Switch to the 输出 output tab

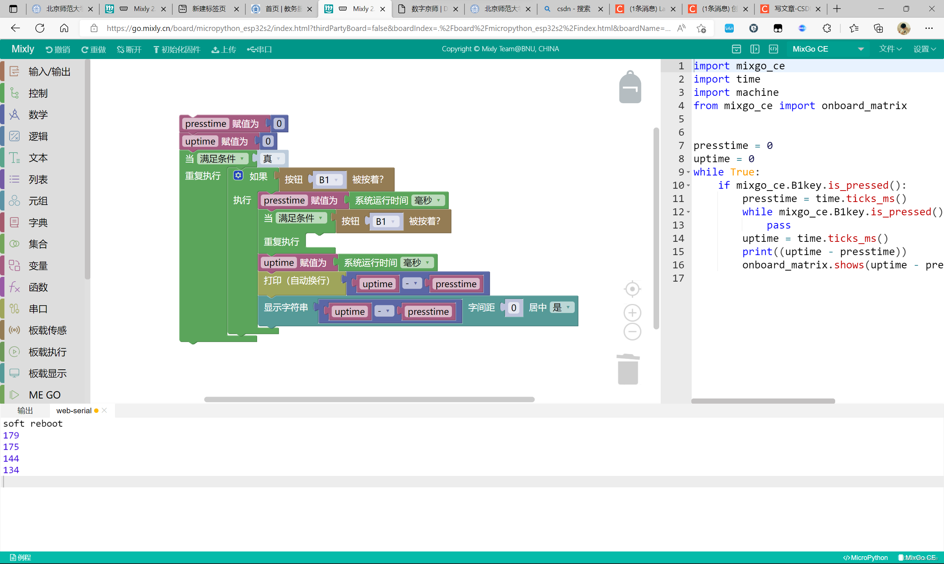[25, 410]
